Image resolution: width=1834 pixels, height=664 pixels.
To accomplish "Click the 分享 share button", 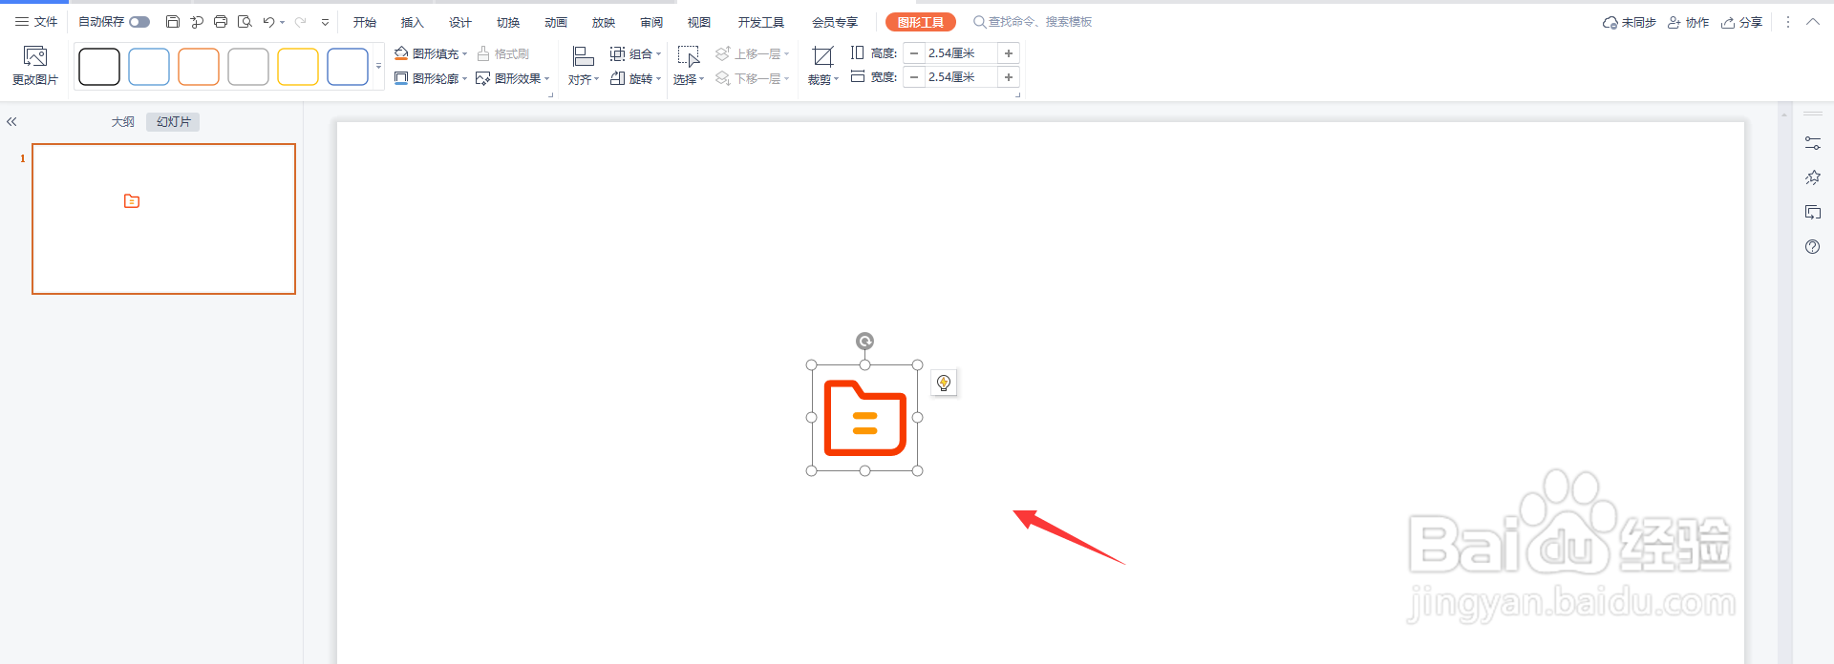I will point(1742,22).
